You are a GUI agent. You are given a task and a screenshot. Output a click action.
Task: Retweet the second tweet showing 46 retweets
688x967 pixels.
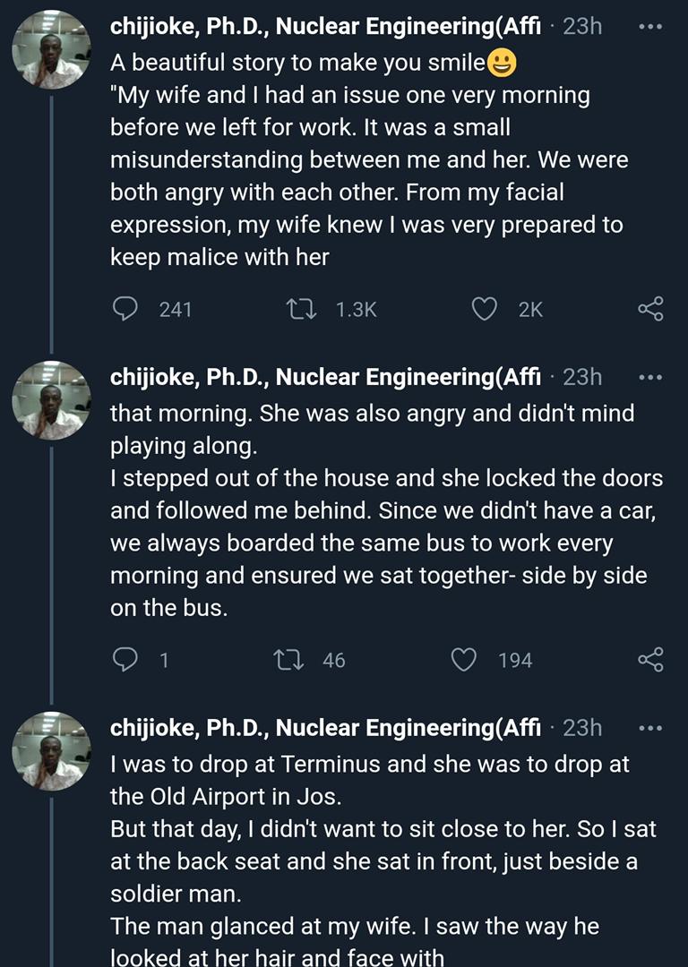(288, 660)
